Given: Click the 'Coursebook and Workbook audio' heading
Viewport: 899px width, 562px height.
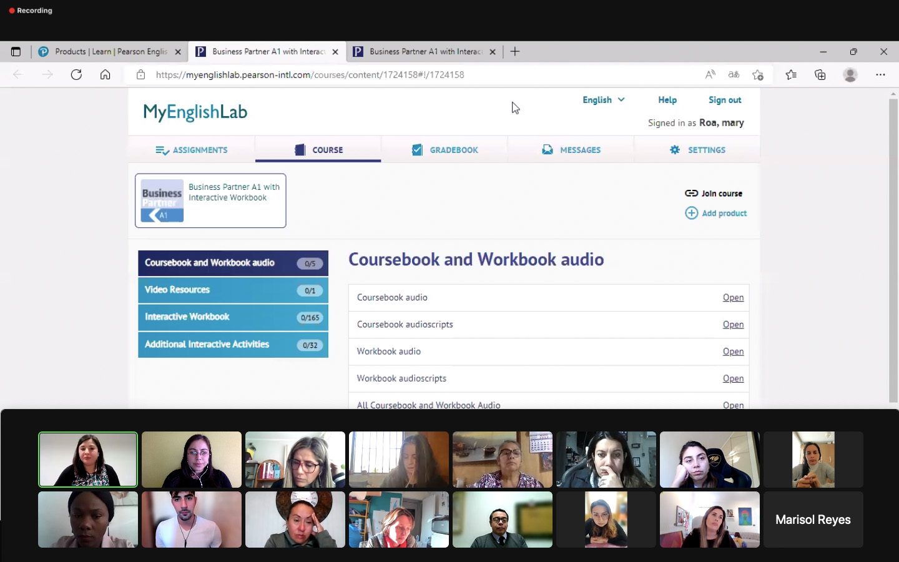Looking at the screenshot, I should pyautogui.click(x=476, y=260).
